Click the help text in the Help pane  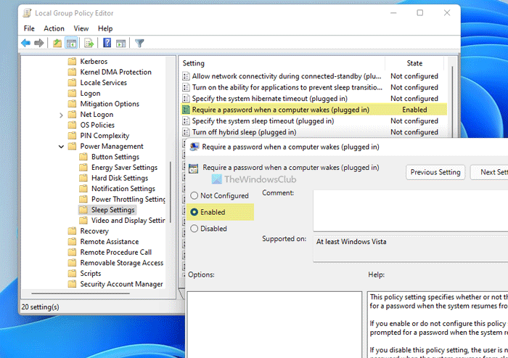point(438,325)
